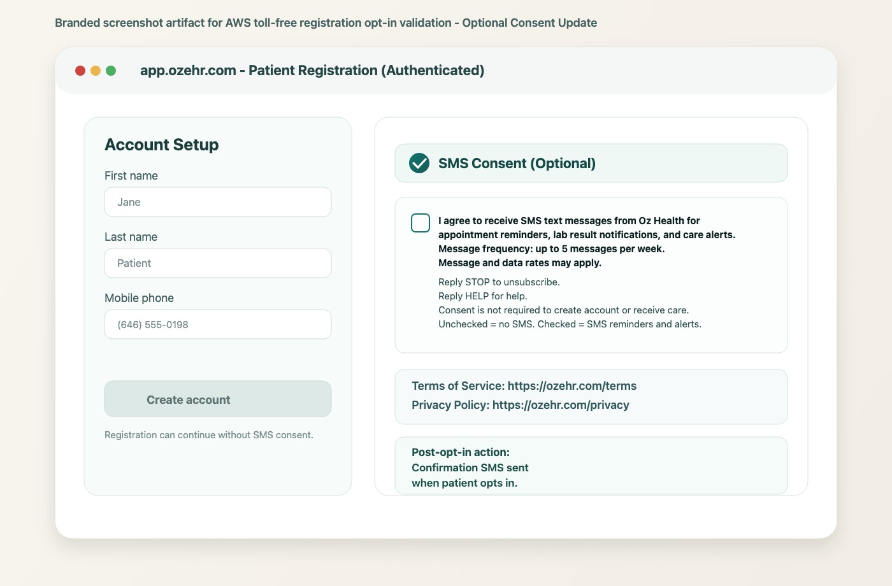892x586 pixels.
Task: Click the Branded screenshot artifact caption
Action: [326, 23]
